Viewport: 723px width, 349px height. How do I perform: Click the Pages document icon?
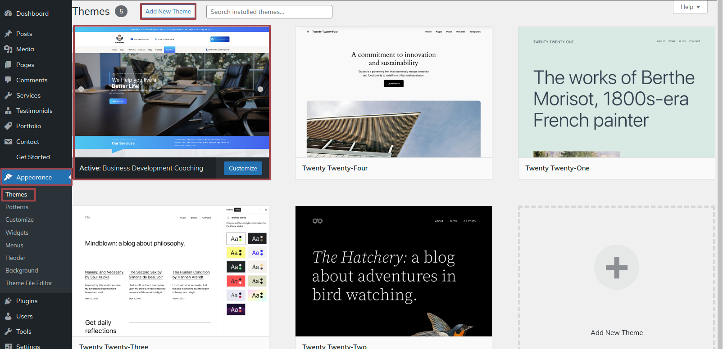[8, 65]
